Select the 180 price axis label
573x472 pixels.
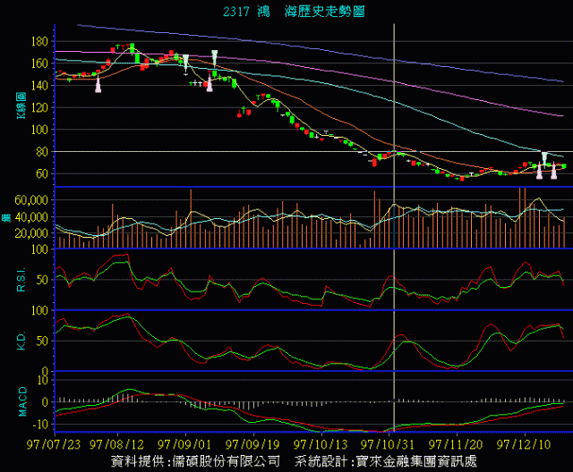39,41
